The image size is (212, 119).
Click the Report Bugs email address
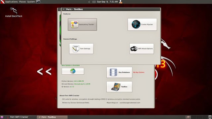tap(130, 103)
